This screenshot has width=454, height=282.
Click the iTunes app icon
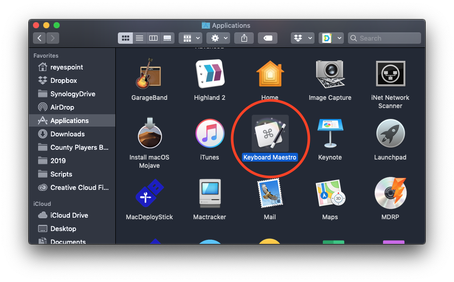209,133
